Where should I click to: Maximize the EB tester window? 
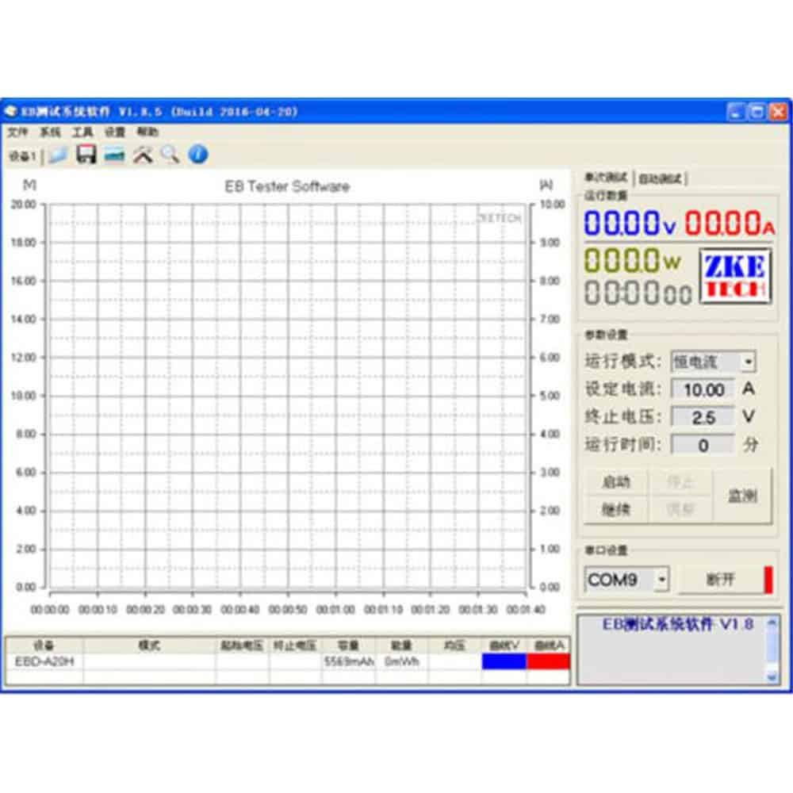(757, 112)
